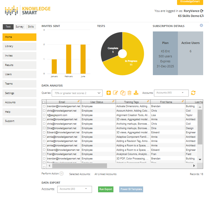Open the Library menu item
This screenshot has height=197, width=209.
click(x=19, y=46)
